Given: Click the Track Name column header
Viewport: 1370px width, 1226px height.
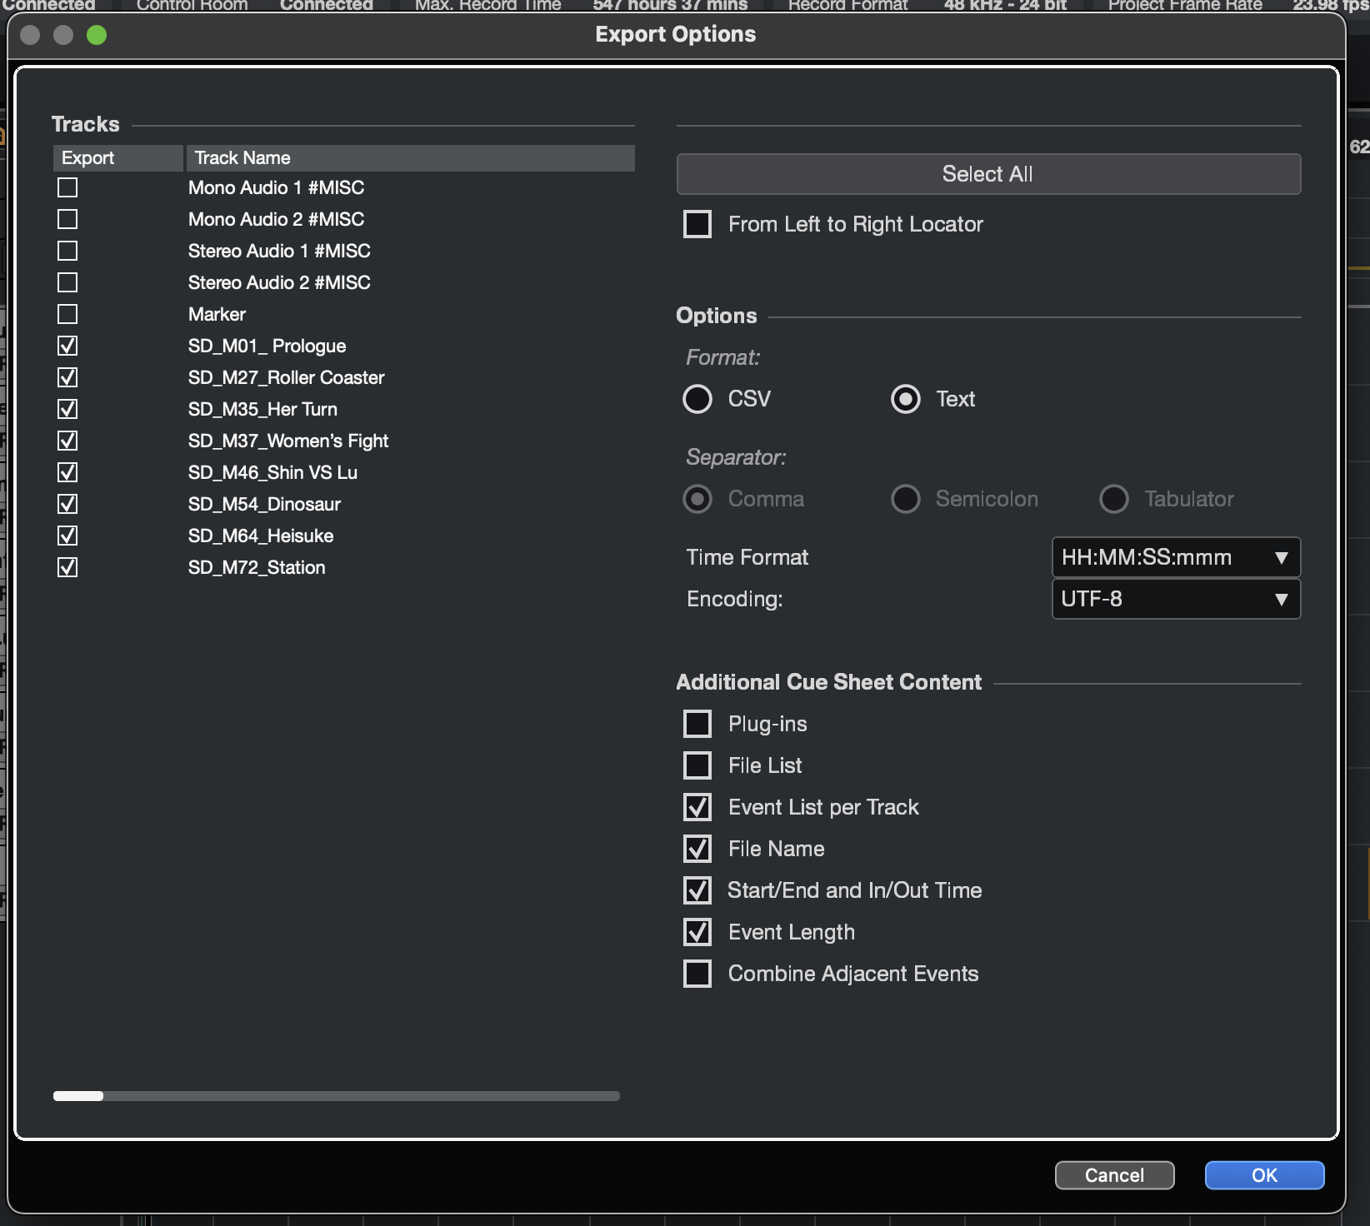Looking at the screenshot, I should [x=409, y=157].
